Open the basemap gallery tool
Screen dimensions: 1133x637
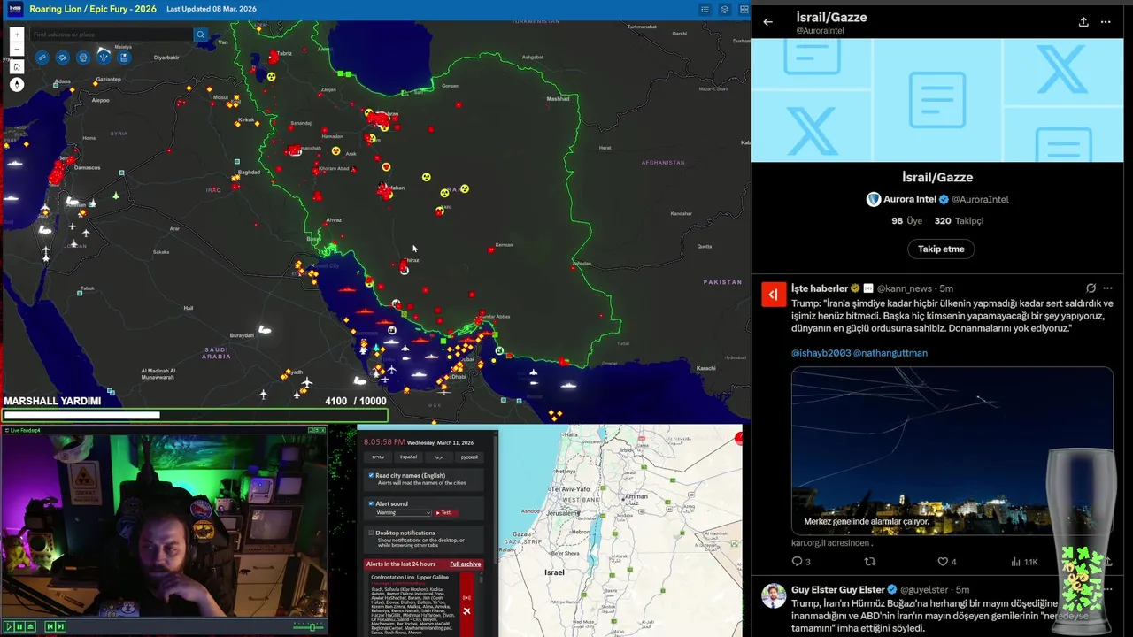(x=83, y=58)
